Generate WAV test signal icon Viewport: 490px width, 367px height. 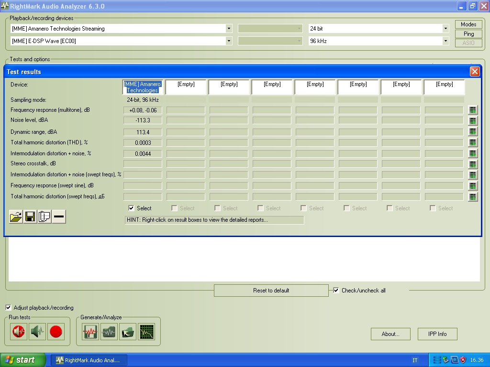point(90,332)
